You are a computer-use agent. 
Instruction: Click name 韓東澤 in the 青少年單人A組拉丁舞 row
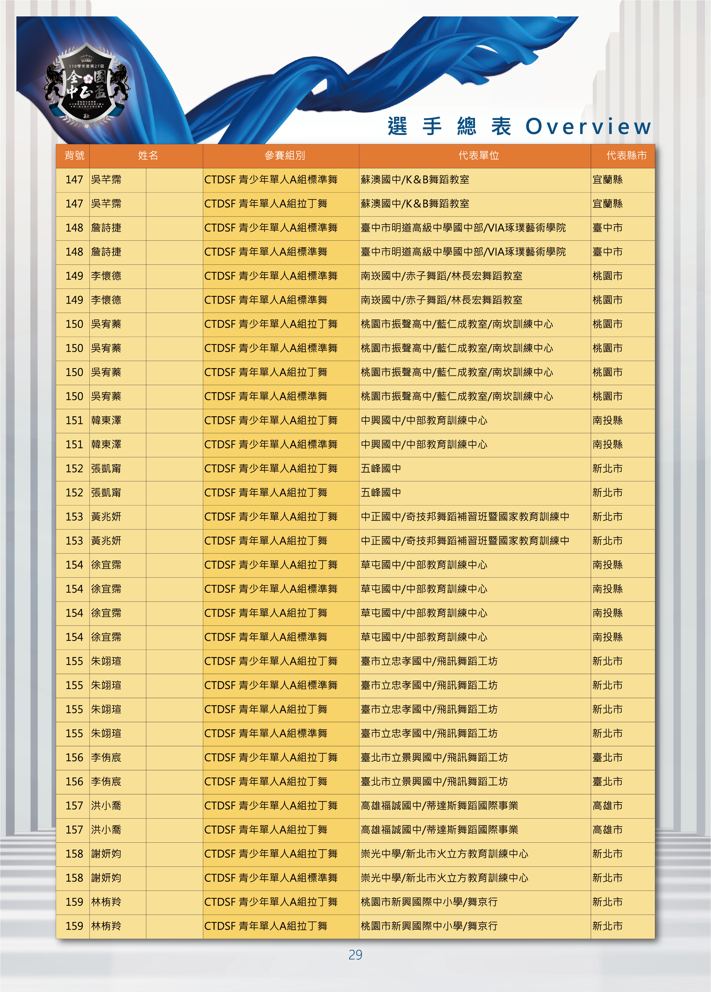tap(106, 420)
